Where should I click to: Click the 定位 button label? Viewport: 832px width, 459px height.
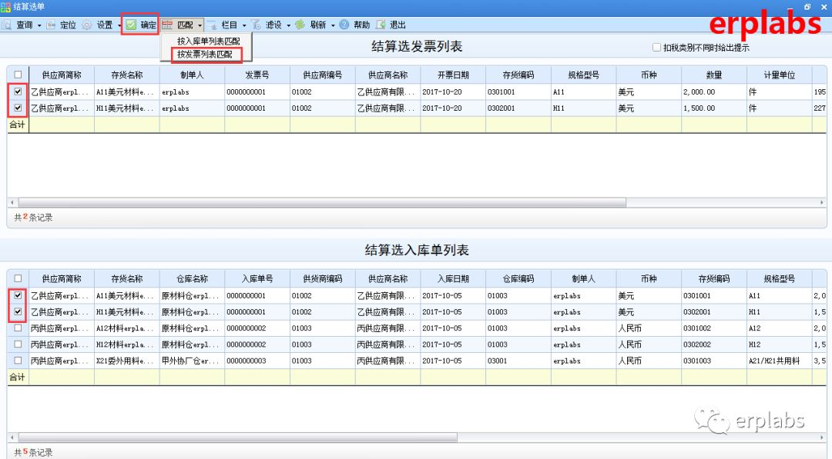tap(68, 25)
